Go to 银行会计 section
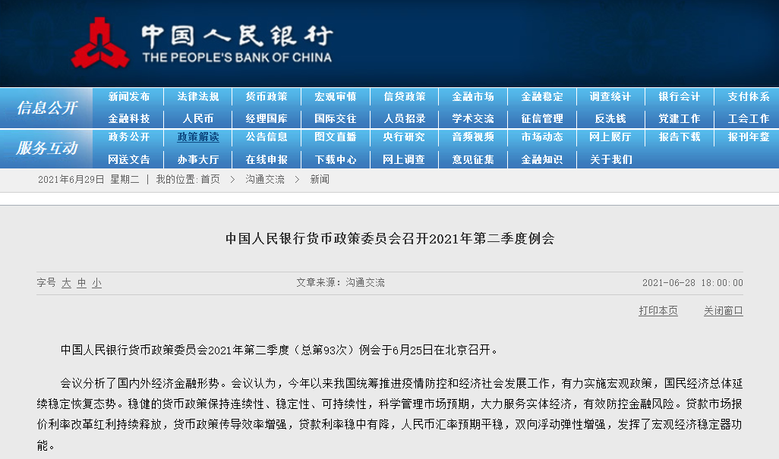The width and height of the screenshot is (779, 459). tap(680, 97)
